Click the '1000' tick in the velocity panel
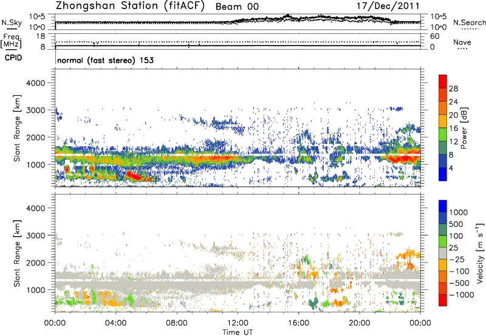This screenshot has height=336, width=486. point(35,290)
